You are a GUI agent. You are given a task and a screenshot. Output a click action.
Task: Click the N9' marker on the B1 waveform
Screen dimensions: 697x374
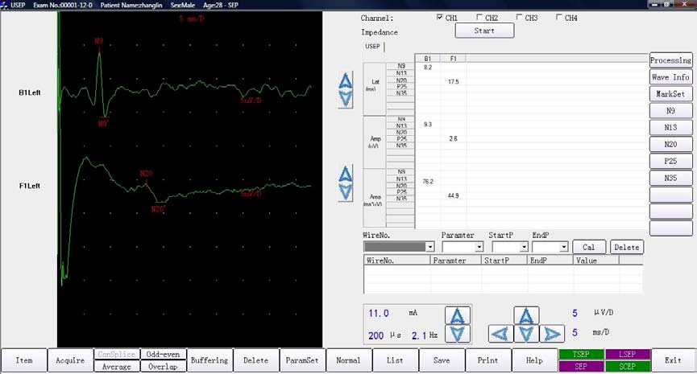[102, 124]
